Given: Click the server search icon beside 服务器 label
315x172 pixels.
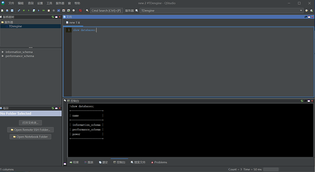Looking at the screenshot, I should (137, 10).
